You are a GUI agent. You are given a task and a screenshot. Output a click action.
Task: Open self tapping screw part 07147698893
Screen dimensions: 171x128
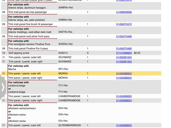124,53
